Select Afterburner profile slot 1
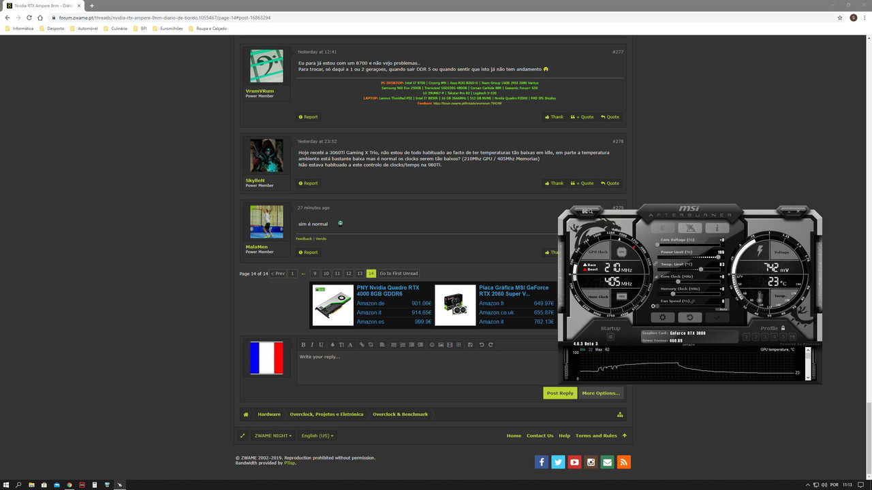The image size is (872, 490). click(x=747, y=337)
